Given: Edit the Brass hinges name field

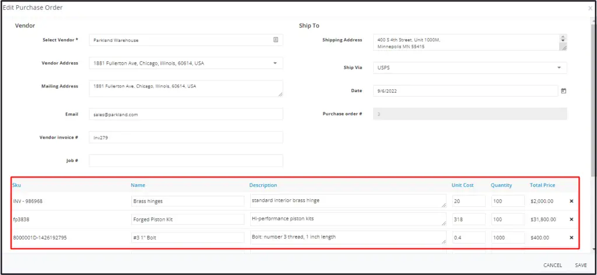Looking at the screenshot, I should [188, 201].
